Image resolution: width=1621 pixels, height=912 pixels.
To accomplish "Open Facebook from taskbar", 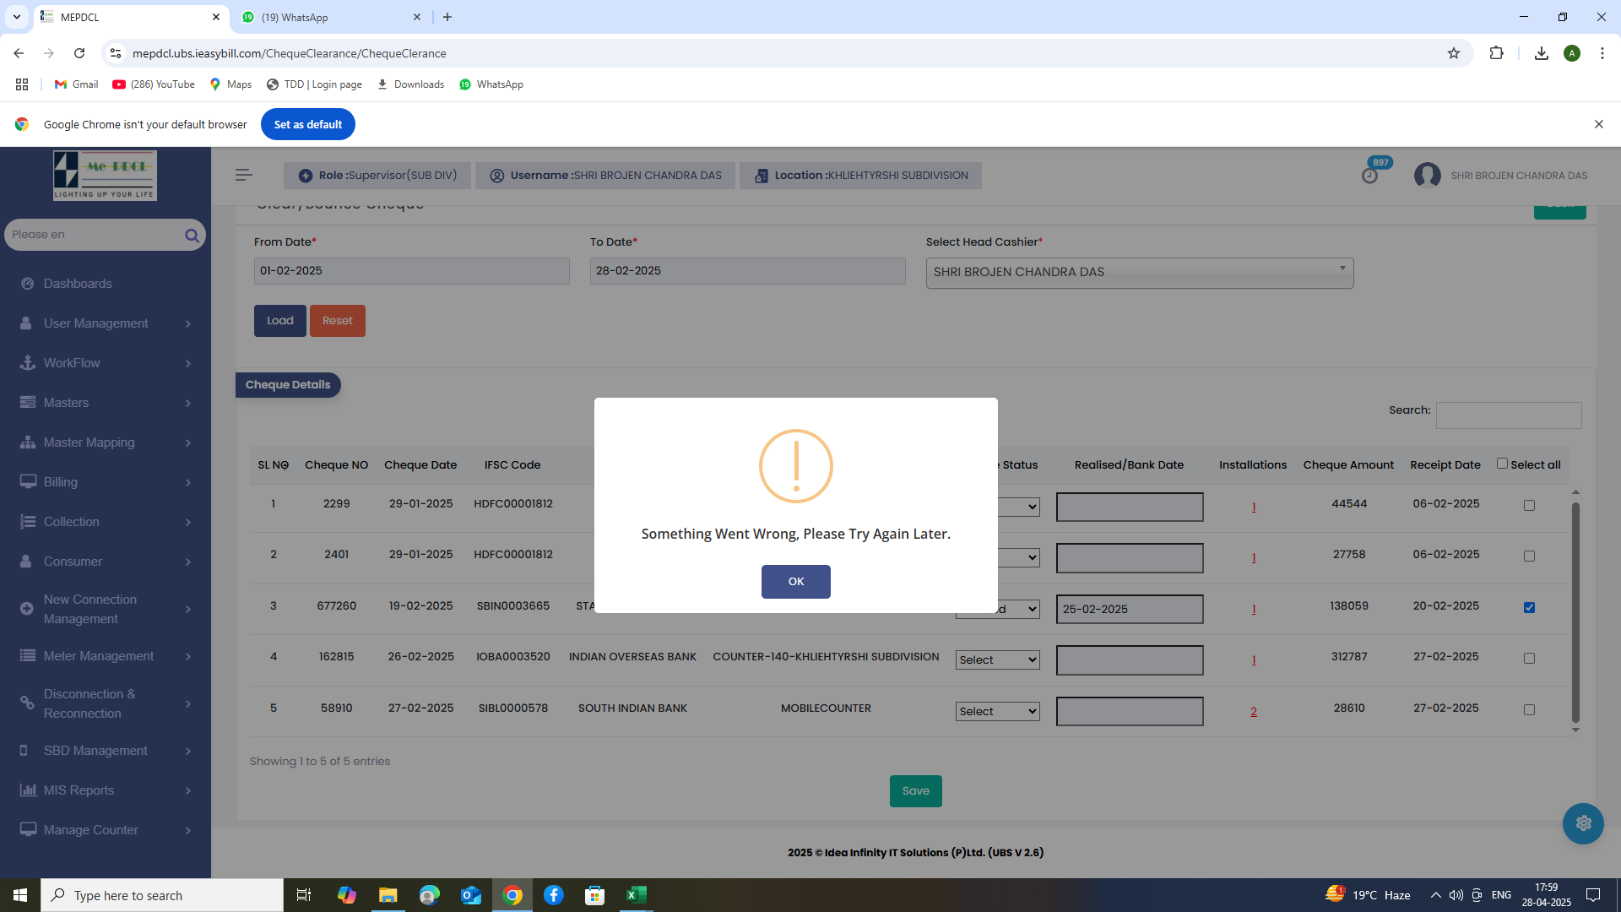I will click(x=553, y=895).
